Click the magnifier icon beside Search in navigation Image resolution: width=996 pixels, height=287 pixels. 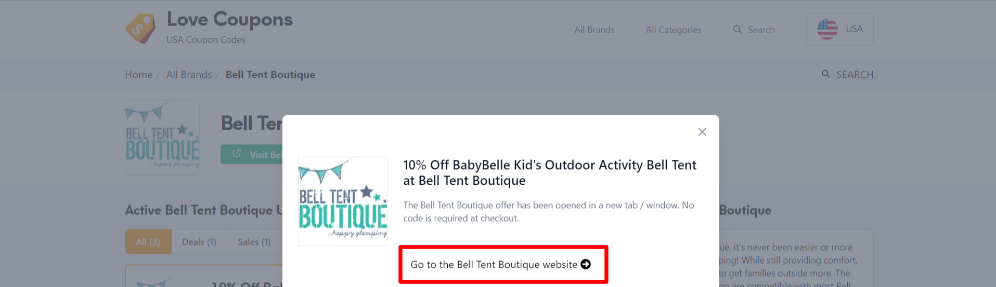737,30
